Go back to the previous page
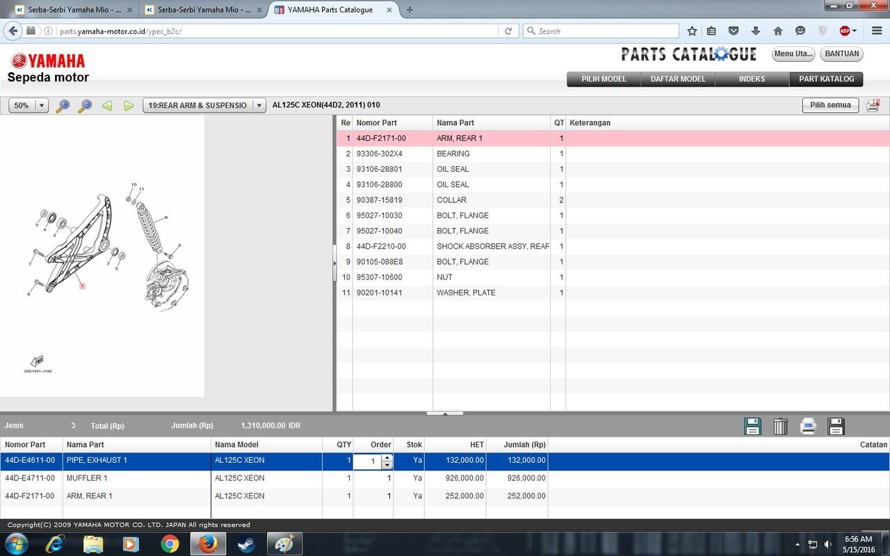Viewport: 890px width, 556px height. tap(13, 31)
